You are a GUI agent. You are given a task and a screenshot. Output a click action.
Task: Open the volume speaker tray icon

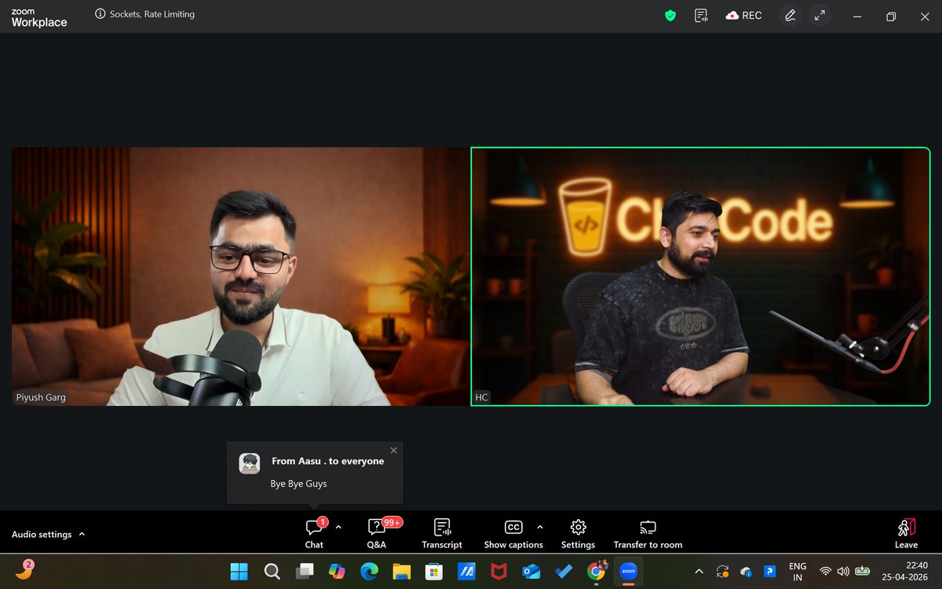click(844, 571)
